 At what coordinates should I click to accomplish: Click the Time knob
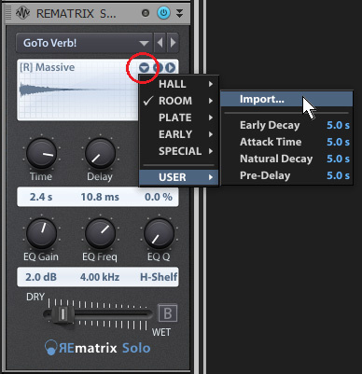click(41, 153)
